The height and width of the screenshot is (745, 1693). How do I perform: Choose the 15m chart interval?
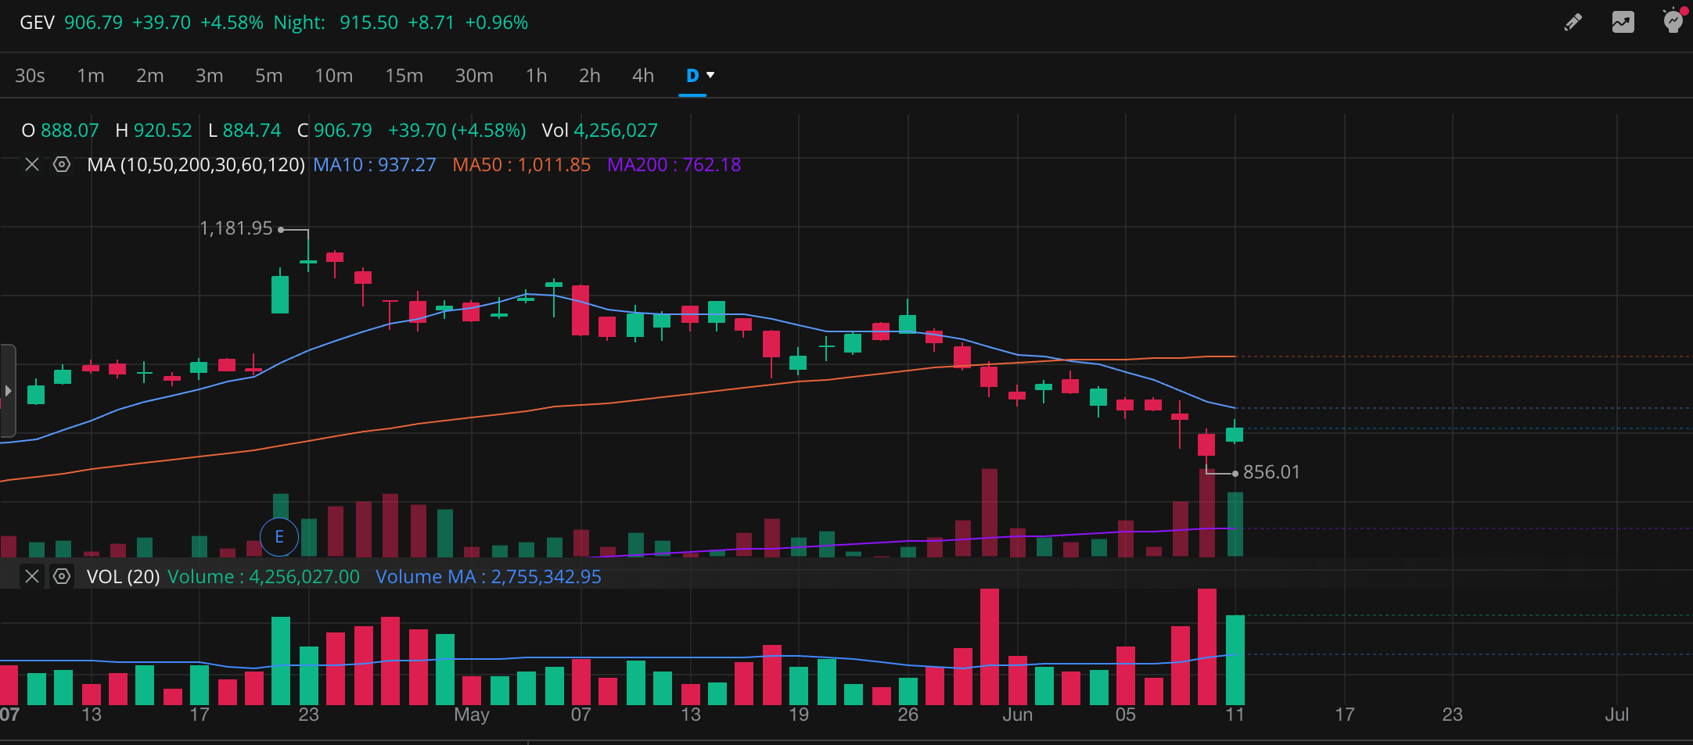(404, 76)
